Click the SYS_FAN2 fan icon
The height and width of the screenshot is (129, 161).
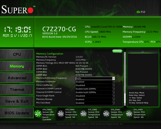click(x=106, y=114)
